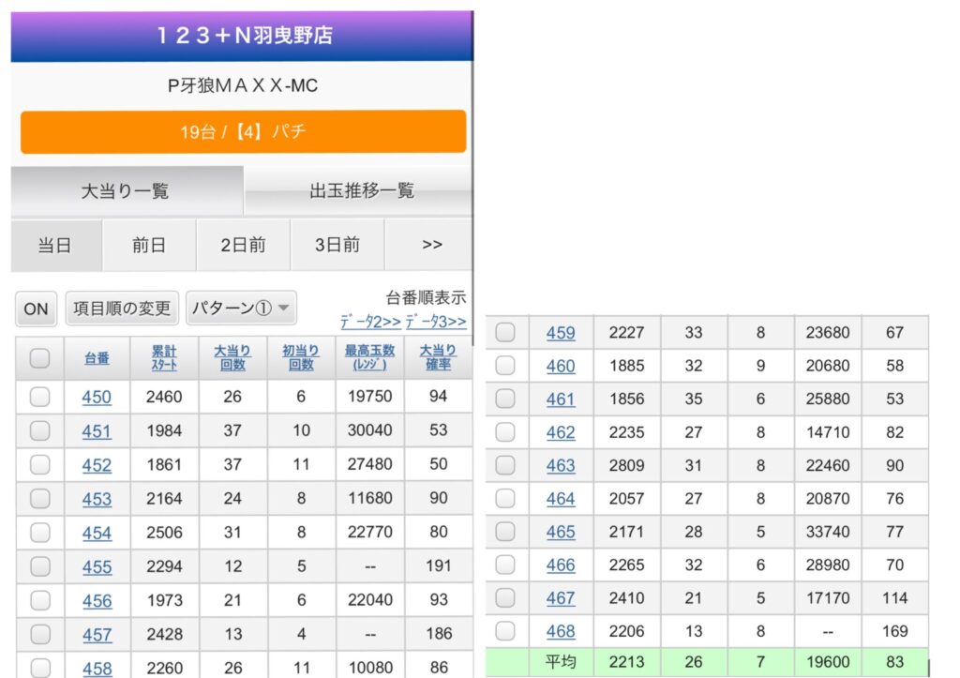Click the 30040 value in row 451
This screenshot has width=960, height=678.
[369, 430]
